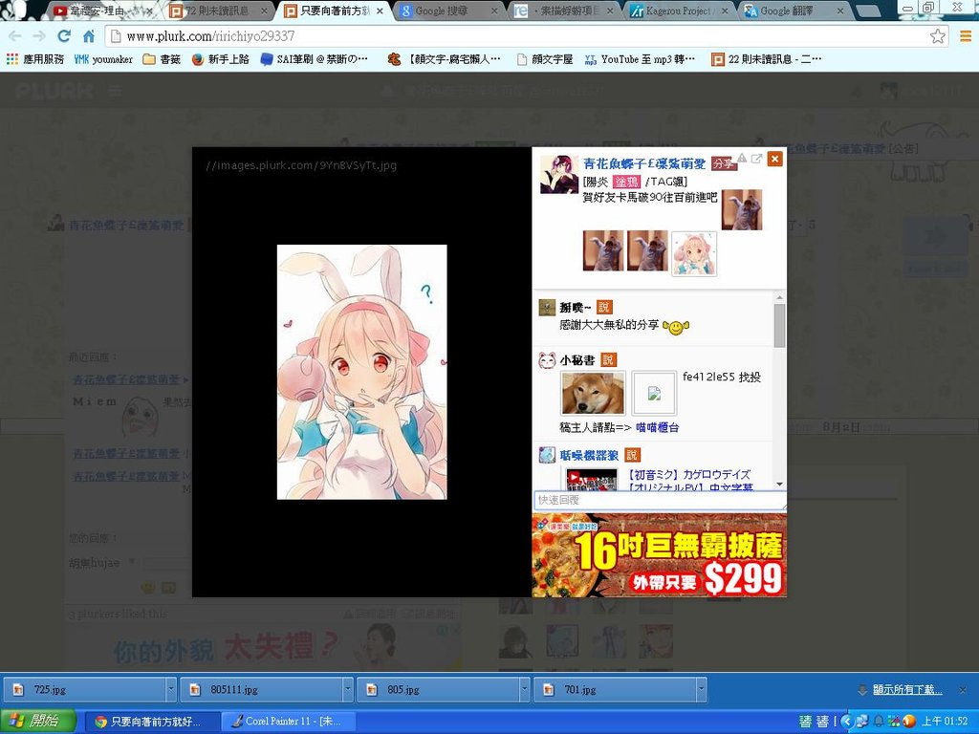Open the first dancing photo beside the text
The image size is (979, 734).
pos(742,209)
